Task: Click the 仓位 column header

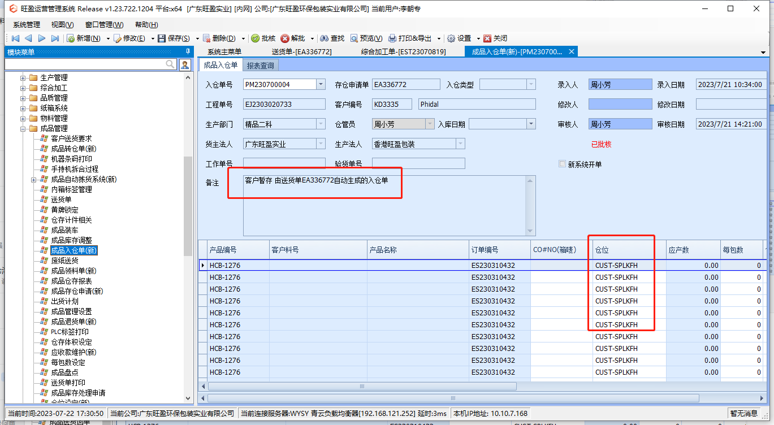Action: pos(629,250)
